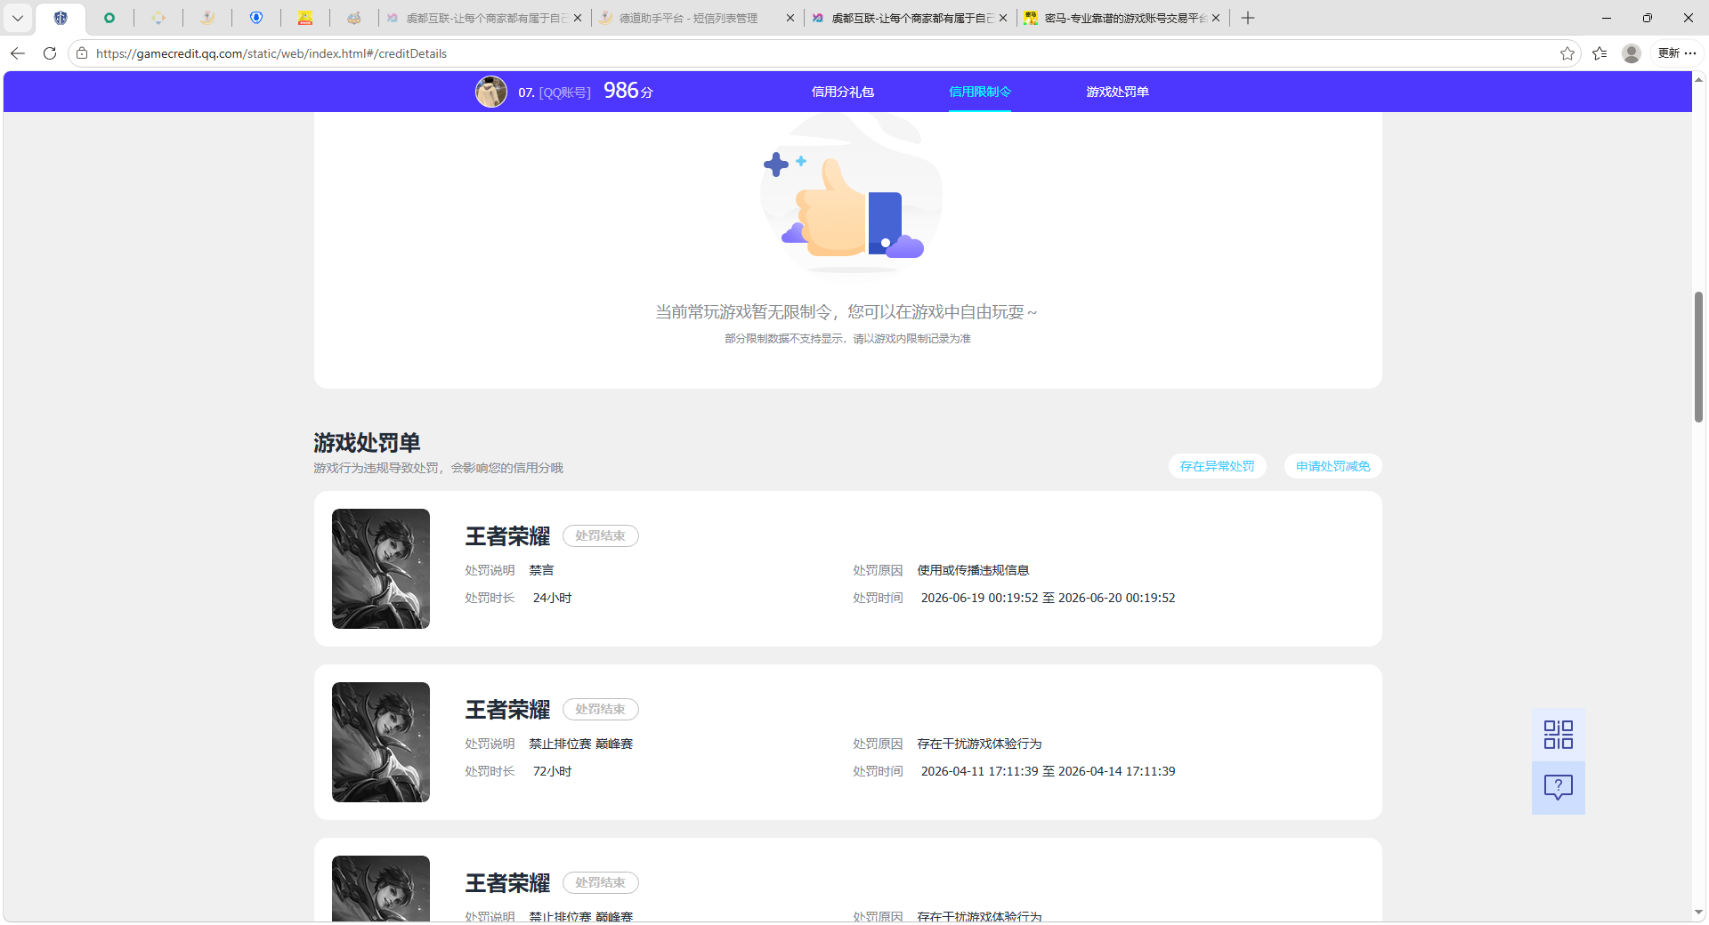
Task: Reload the current page
Action: 50,53
